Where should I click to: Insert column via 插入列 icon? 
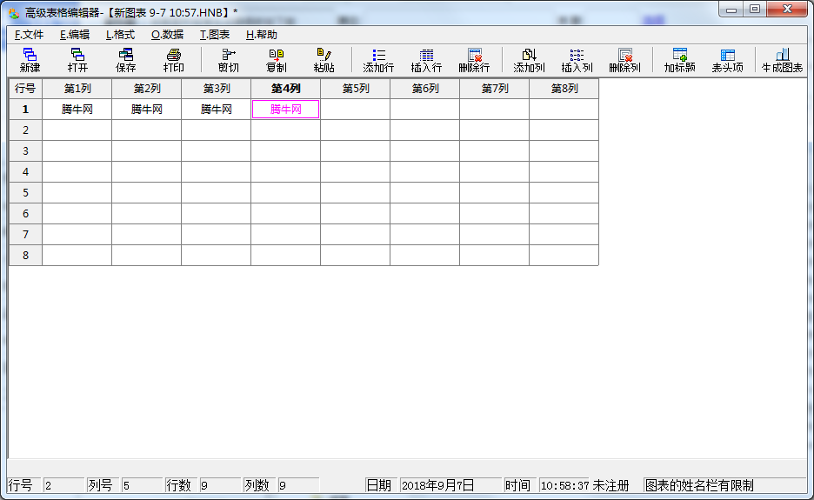click(577, 60)
